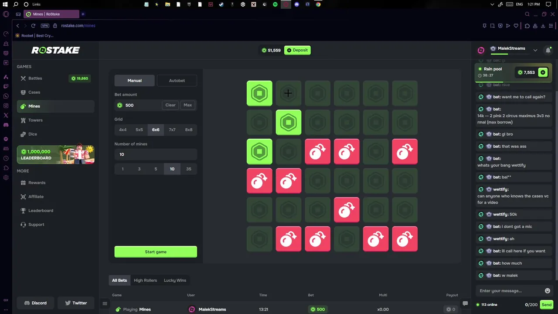The image size is (558, 314).
Task: Set mines preset to 3
Action: pos(139,169)
